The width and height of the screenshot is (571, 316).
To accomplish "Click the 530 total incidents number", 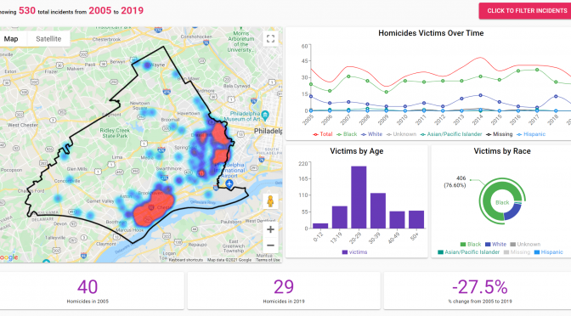I will (27, 10).
